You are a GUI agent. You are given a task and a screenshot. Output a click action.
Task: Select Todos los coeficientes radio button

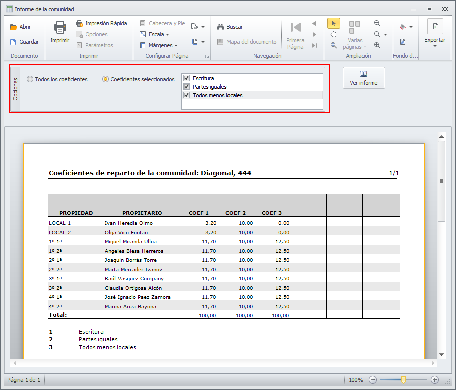pos(30,79)
